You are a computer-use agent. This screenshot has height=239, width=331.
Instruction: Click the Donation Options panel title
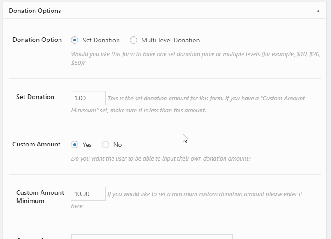click(35, 11)
